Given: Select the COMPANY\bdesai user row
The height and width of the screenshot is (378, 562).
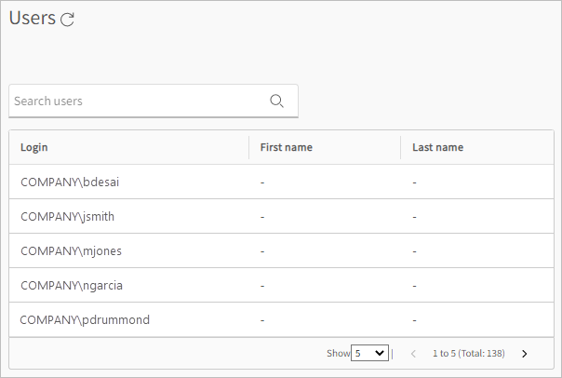Looking at the screenshot, I should coord(70,182).
